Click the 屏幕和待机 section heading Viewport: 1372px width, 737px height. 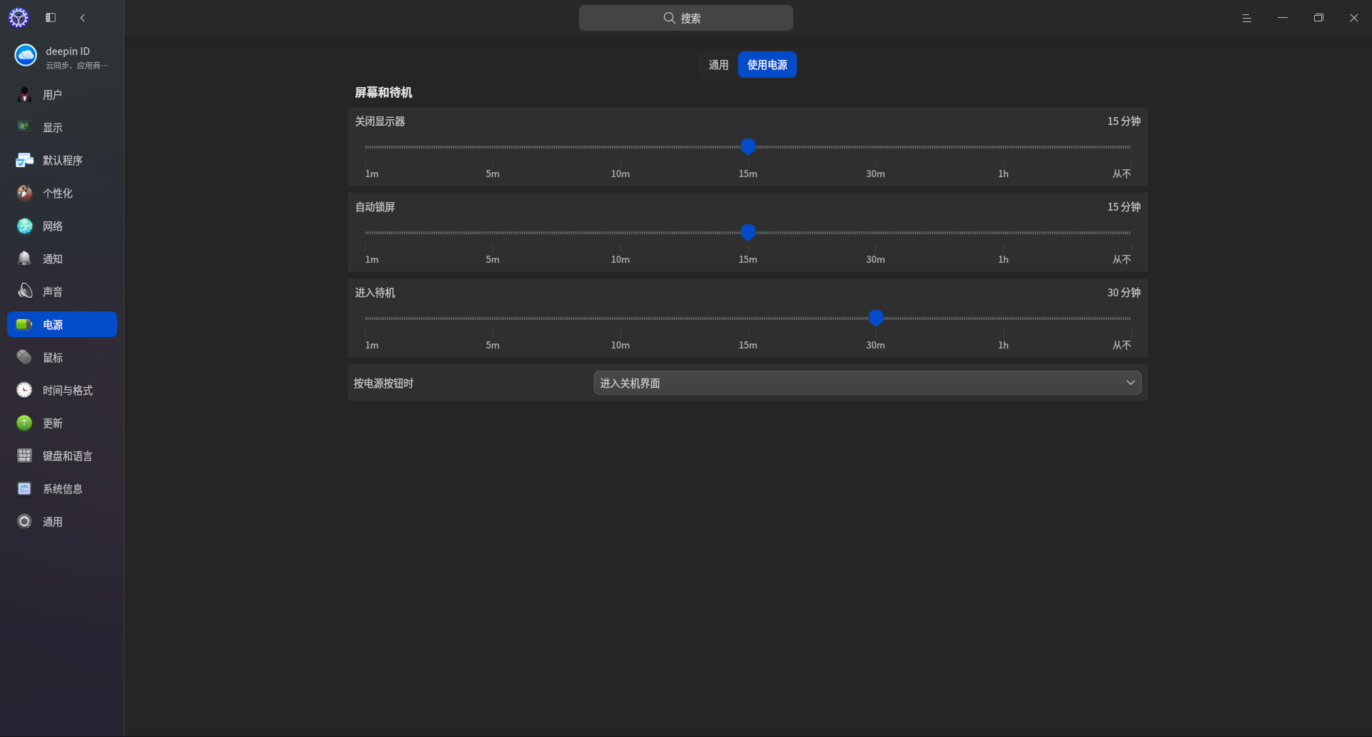click(x=384, y=93)
